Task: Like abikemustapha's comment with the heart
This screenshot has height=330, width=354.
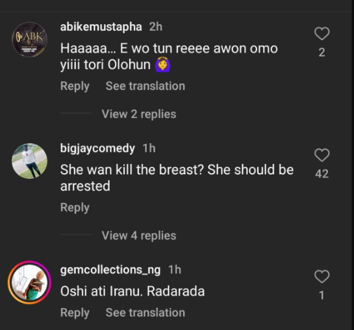Action: pyautogui.click(x=322, y=34)
